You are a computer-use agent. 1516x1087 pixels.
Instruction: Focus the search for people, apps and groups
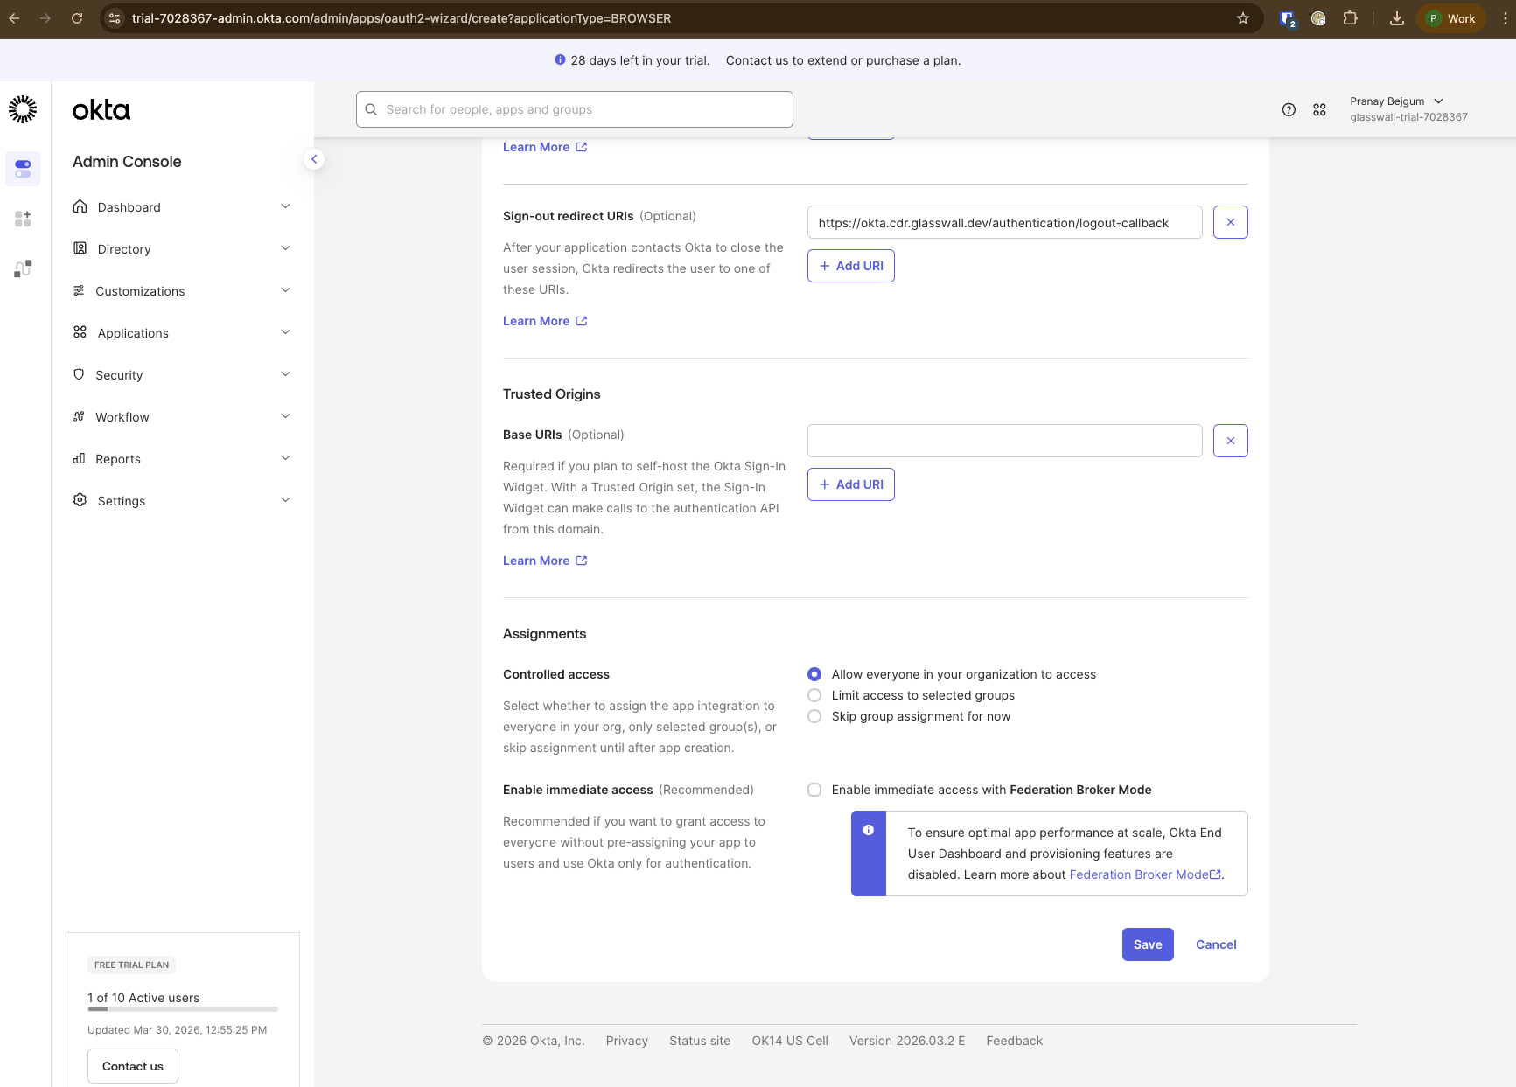point(575,109)
